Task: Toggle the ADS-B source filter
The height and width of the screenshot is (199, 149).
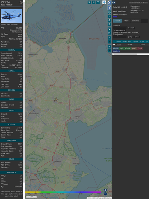Action: [x=116, y=48]
